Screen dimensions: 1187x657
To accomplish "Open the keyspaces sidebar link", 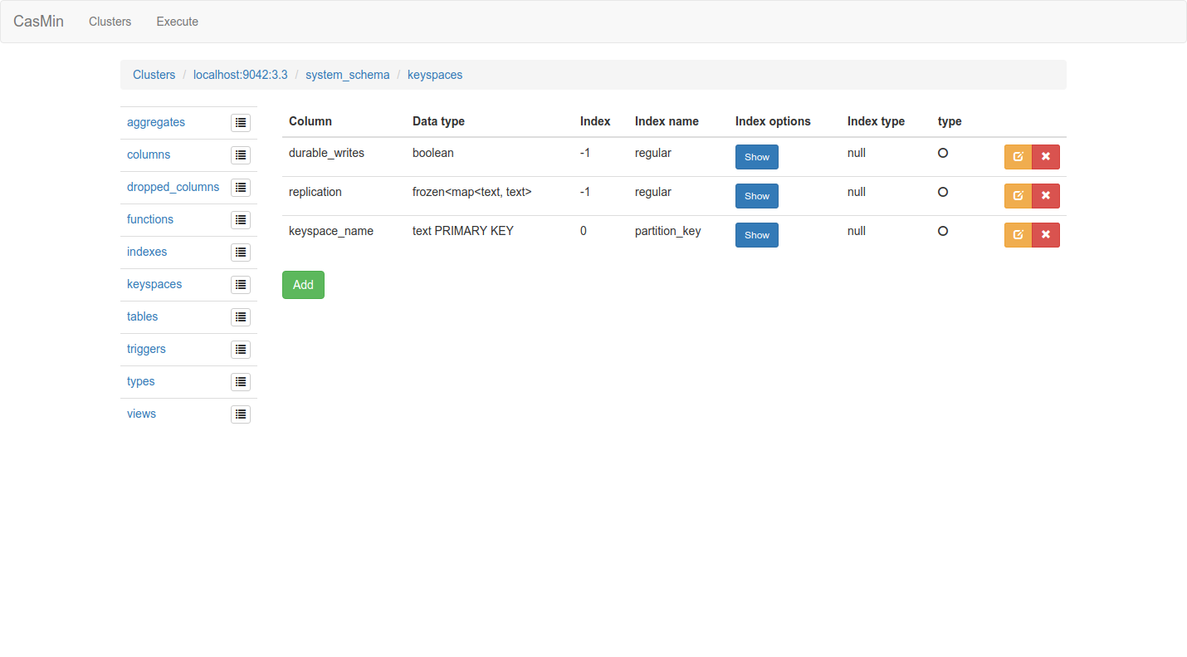I will coord(154,284).
